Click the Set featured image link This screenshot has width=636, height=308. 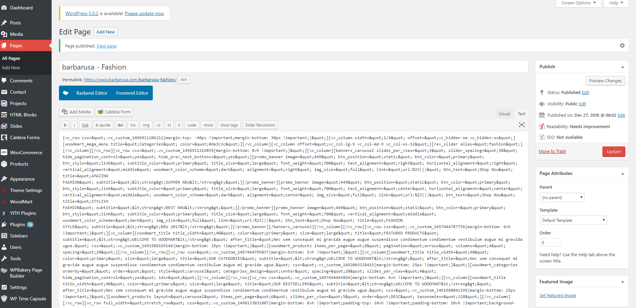(x=558, y=296)
